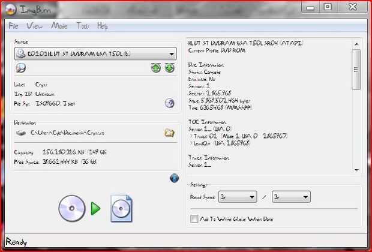
Task: Expand the Source drive dropdown
Action: tap(95, 54)
